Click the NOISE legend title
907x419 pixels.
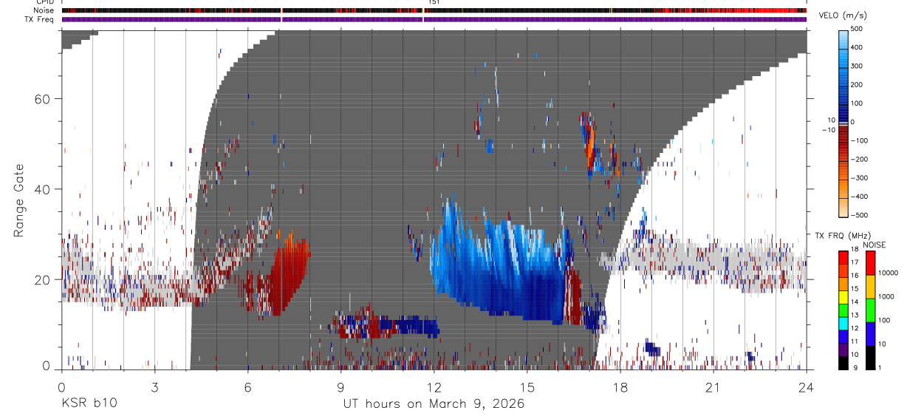875,245
